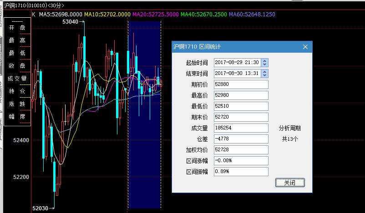Click into the 结束时间 date field
The image size is (365, 213).
237,74
